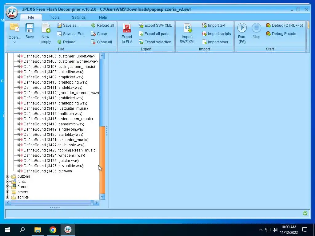Run the SWF with the Run (F6) button
This screenshot has width=315, height=236.
pos(242,33)
